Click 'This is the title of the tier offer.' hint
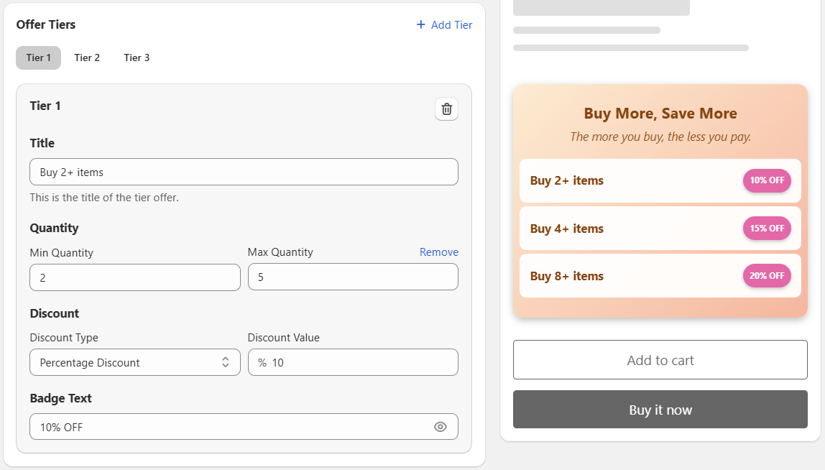The height and width of the screenshot is (470, 825). coord(104,198)
